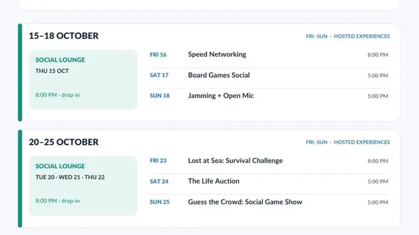This screenshot has height=235, width=419.
Task: Open Jamming + Open Mic event
Action: click(269, 96)
